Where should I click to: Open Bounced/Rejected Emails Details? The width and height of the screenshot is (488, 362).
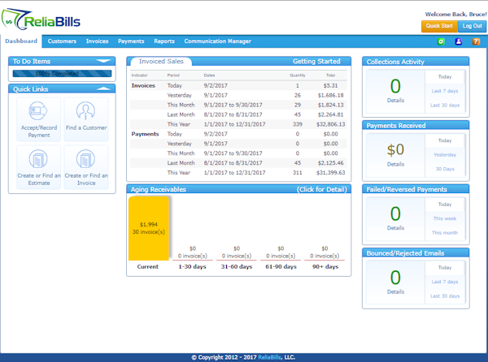[x=395, y=292]
